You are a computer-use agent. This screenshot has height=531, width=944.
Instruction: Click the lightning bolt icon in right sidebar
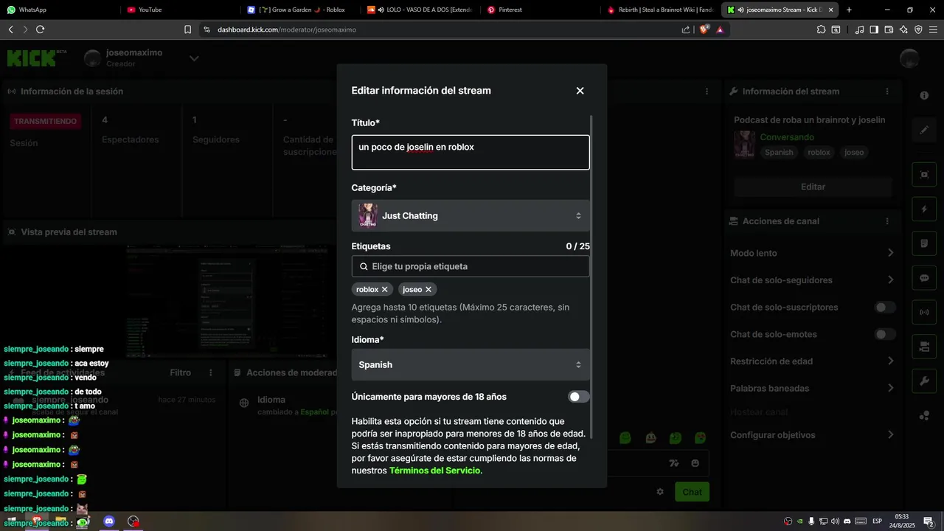tap(924, 209)
